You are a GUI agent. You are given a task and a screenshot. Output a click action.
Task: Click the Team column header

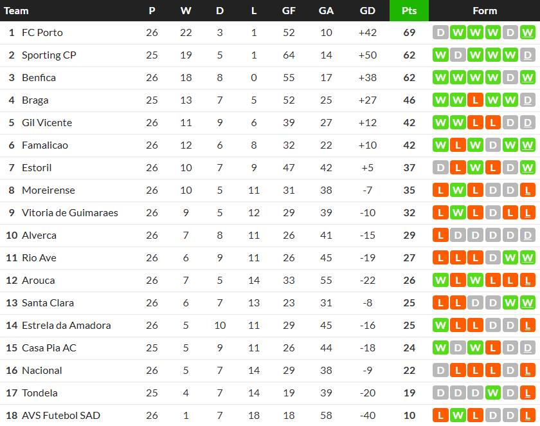[17, 11]
